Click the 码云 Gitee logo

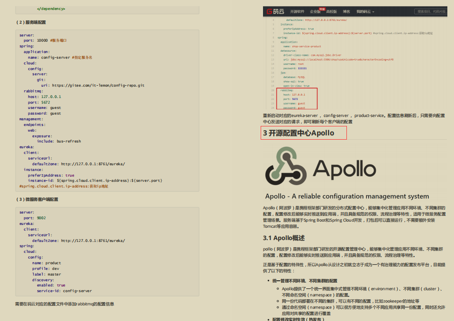(275, 11)
